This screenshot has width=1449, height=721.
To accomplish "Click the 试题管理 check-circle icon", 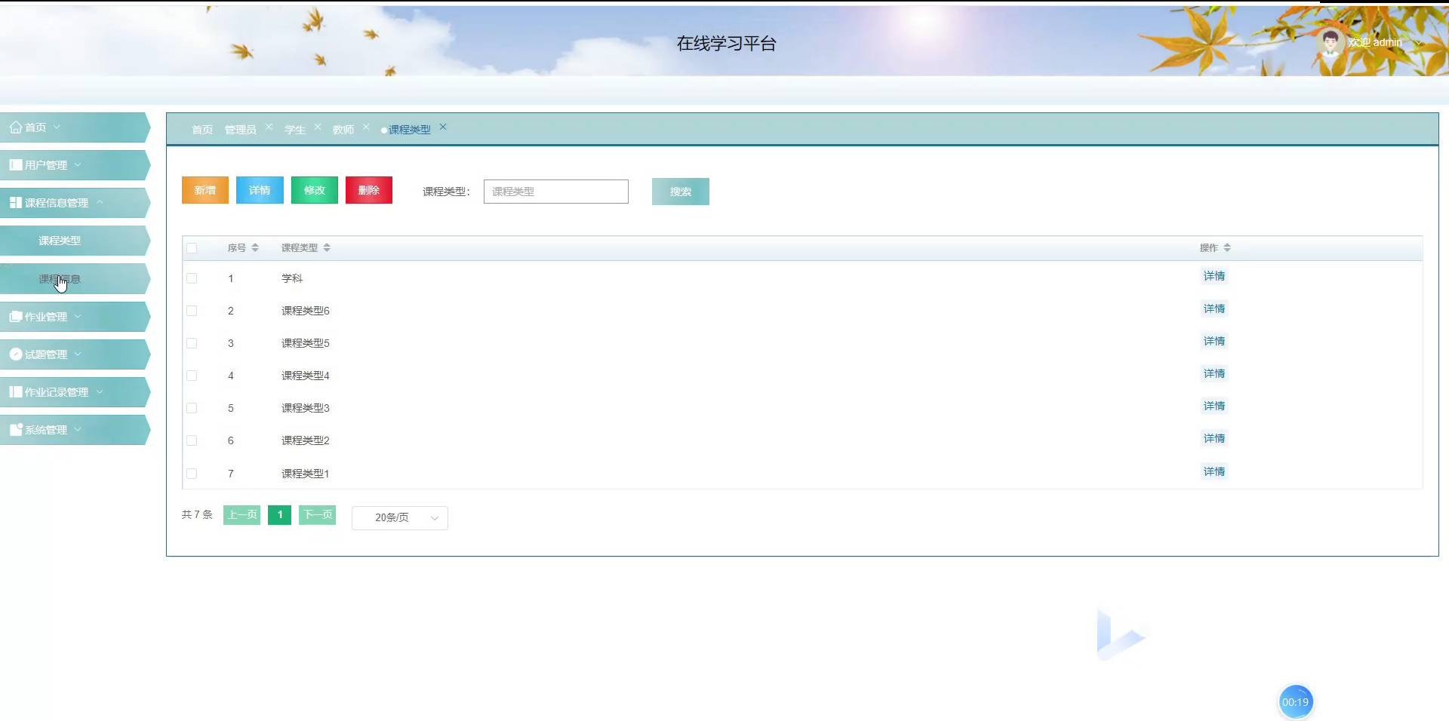I will 15,354.
